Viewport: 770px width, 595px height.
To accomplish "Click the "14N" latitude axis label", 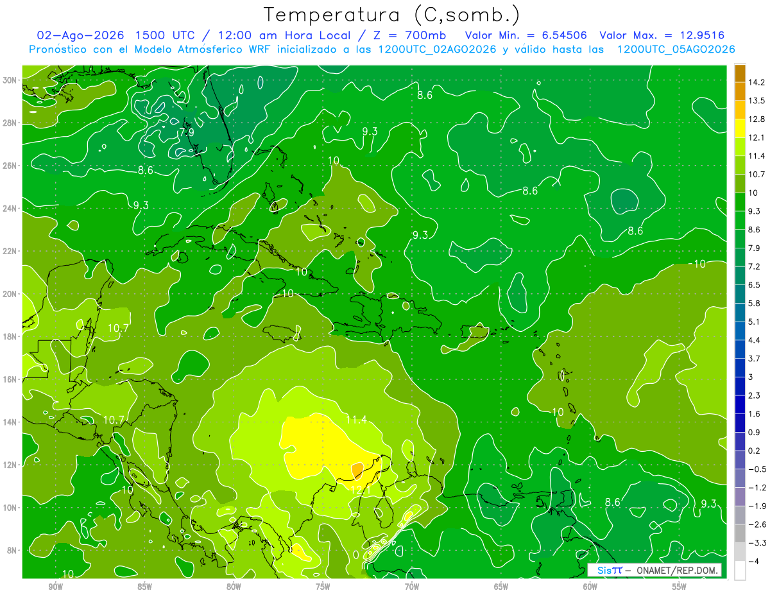I will coord(10,422).
